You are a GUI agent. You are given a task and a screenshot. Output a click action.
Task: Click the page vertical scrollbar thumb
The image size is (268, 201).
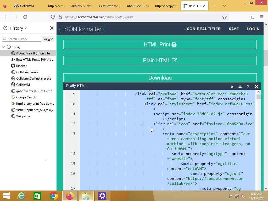(x=266, y=58)
